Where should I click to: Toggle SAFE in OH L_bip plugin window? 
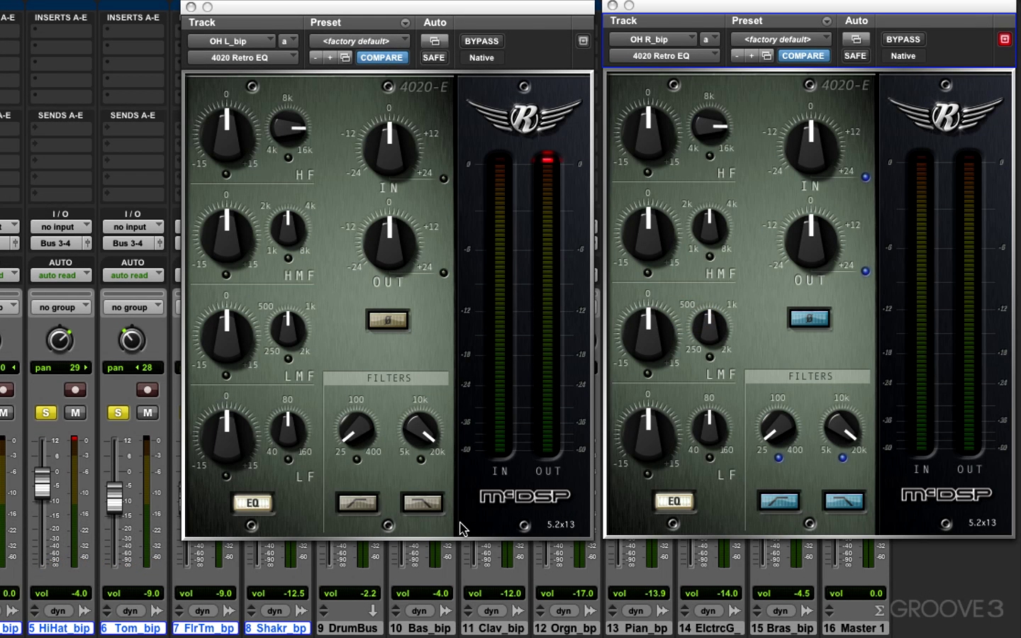tap(433, 57)
